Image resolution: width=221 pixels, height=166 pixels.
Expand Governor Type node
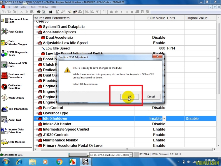(37, 113)
